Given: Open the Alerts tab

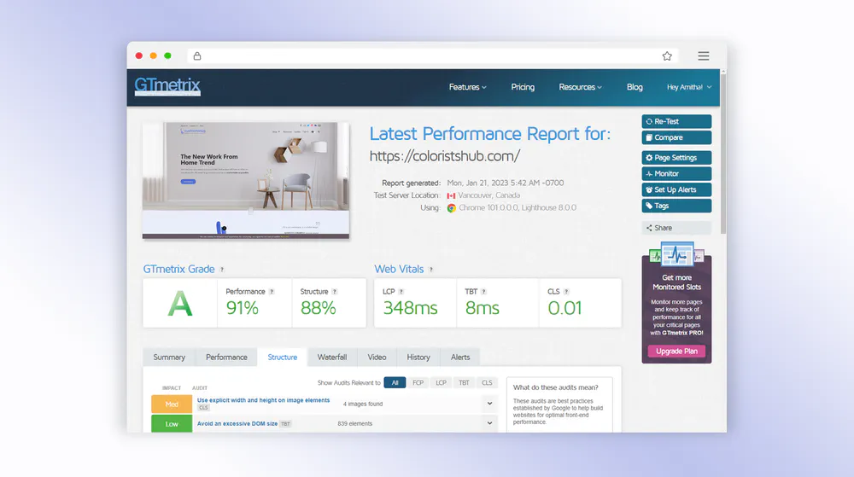Looking at the screenshot, I should click(x=460, y=358).
